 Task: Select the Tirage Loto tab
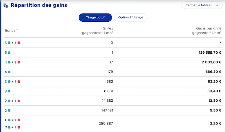click(x=95, y=17)
